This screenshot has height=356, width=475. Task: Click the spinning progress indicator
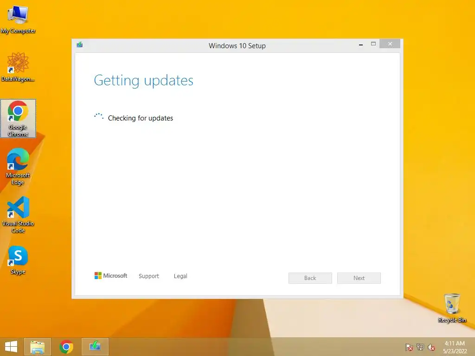99,116
